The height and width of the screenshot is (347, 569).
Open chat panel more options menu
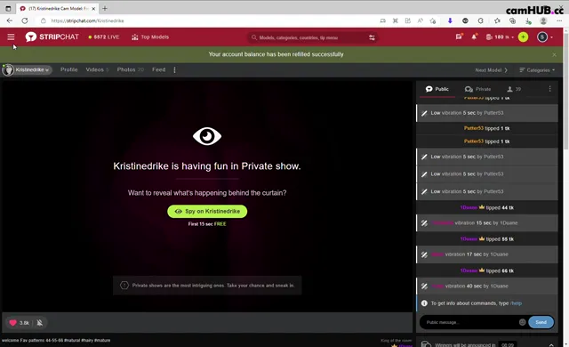point(549,89)
